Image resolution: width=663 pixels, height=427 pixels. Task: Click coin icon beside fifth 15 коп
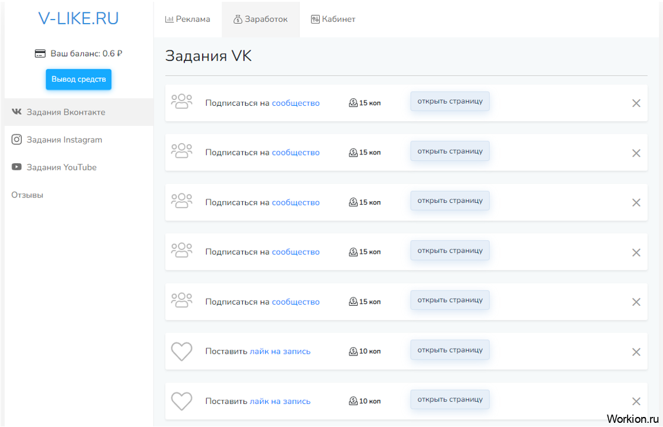(x=353, y=302)
